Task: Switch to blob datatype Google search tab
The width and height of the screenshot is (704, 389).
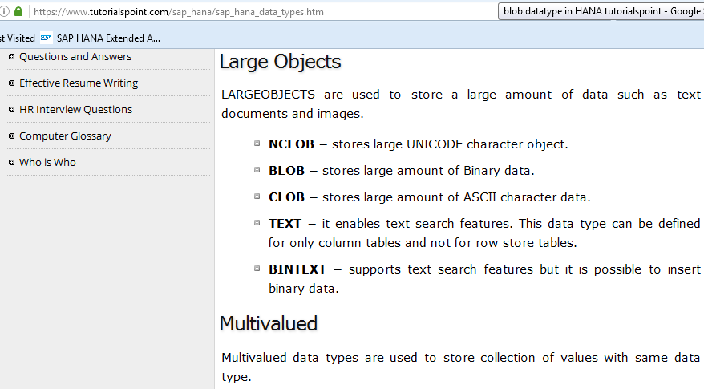Action: 600,12
